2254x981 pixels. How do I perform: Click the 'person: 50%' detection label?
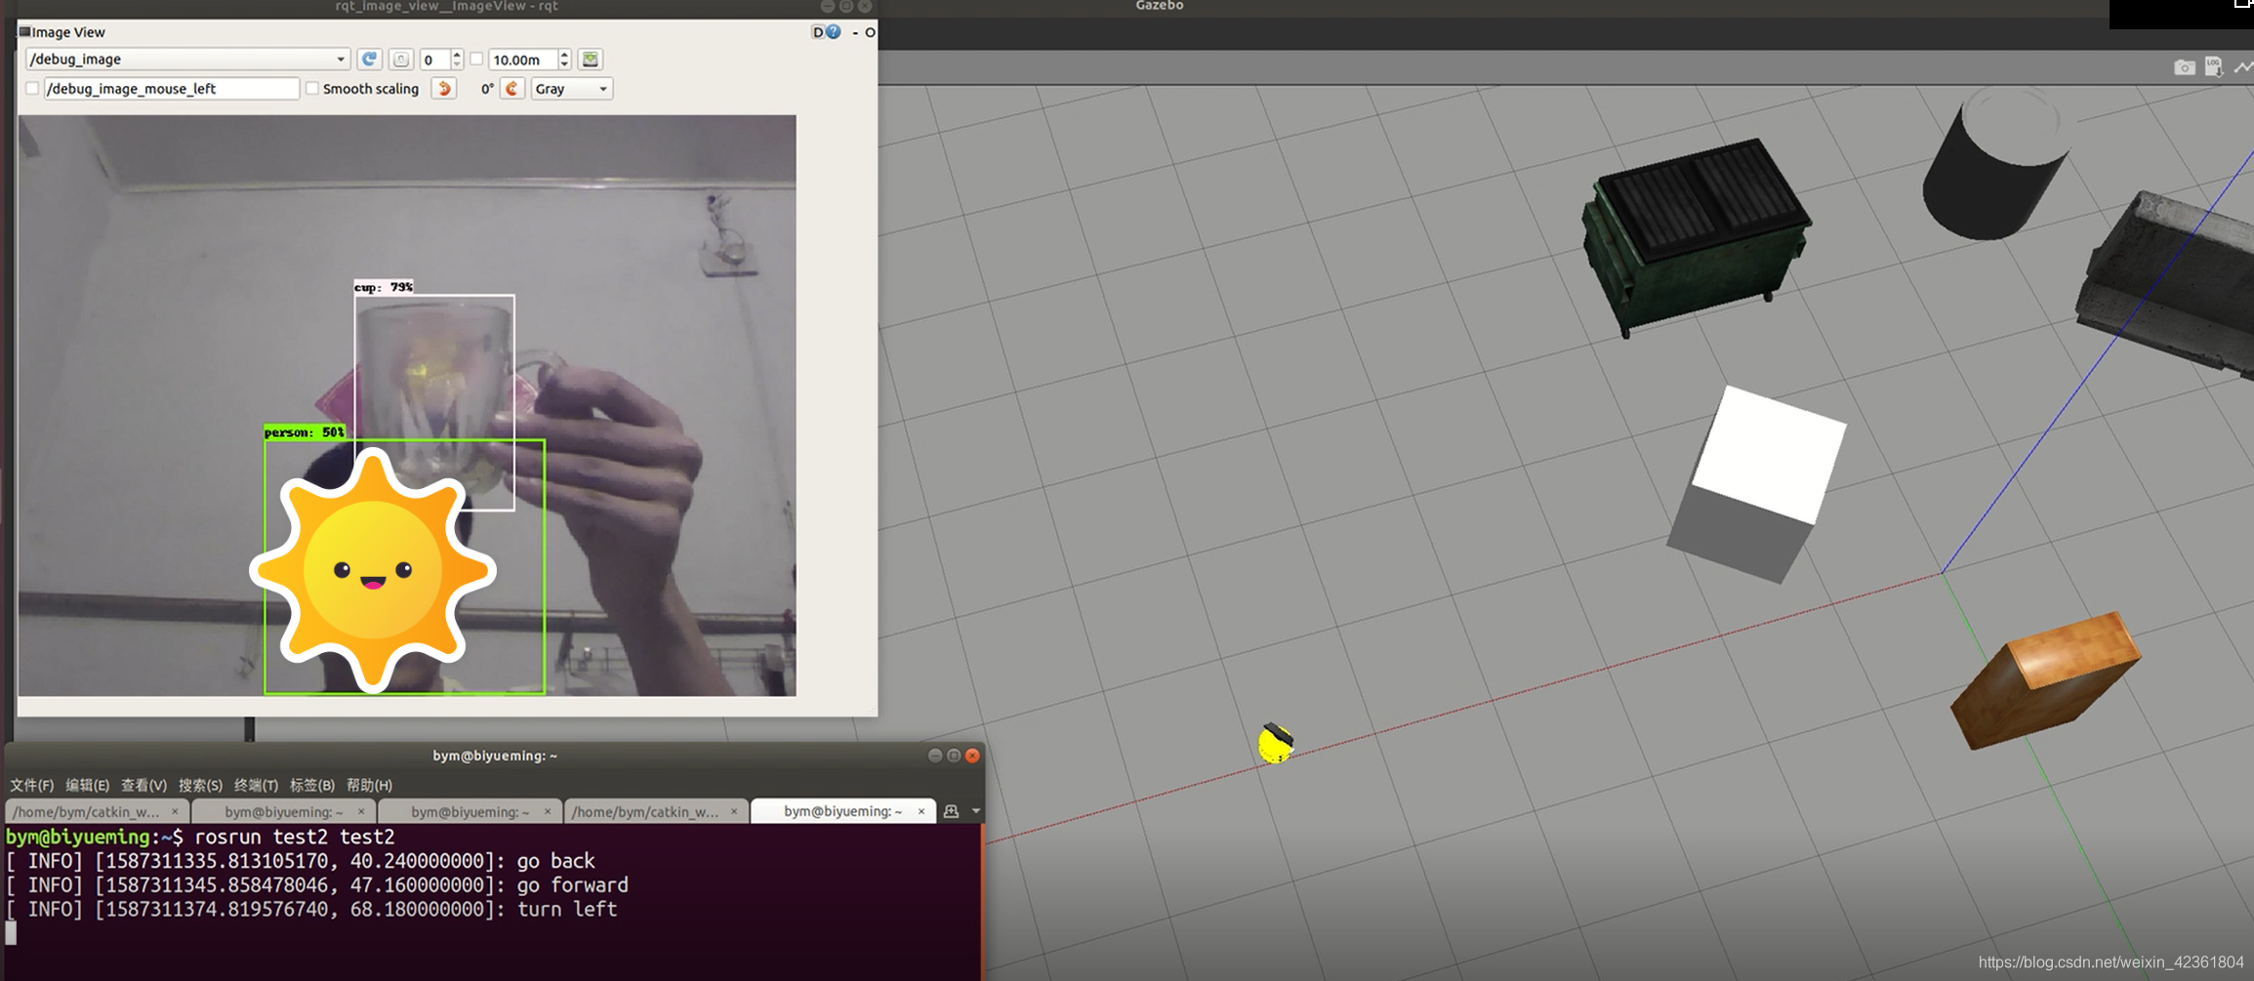coord(305,432)
